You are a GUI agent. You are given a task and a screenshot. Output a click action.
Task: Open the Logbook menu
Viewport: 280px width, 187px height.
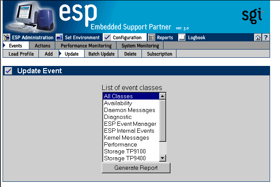197,37
